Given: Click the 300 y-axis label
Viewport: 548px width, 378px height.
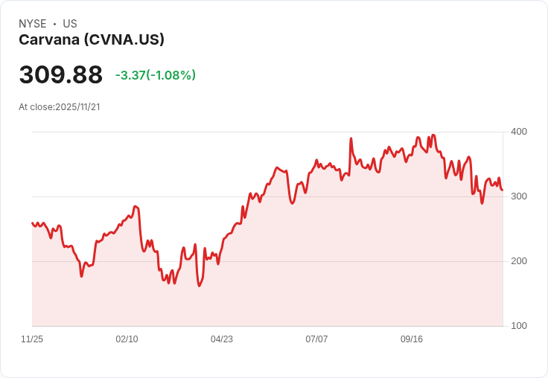Looking at the screenshot, I should pyautogui.click(x=519, y=196).
